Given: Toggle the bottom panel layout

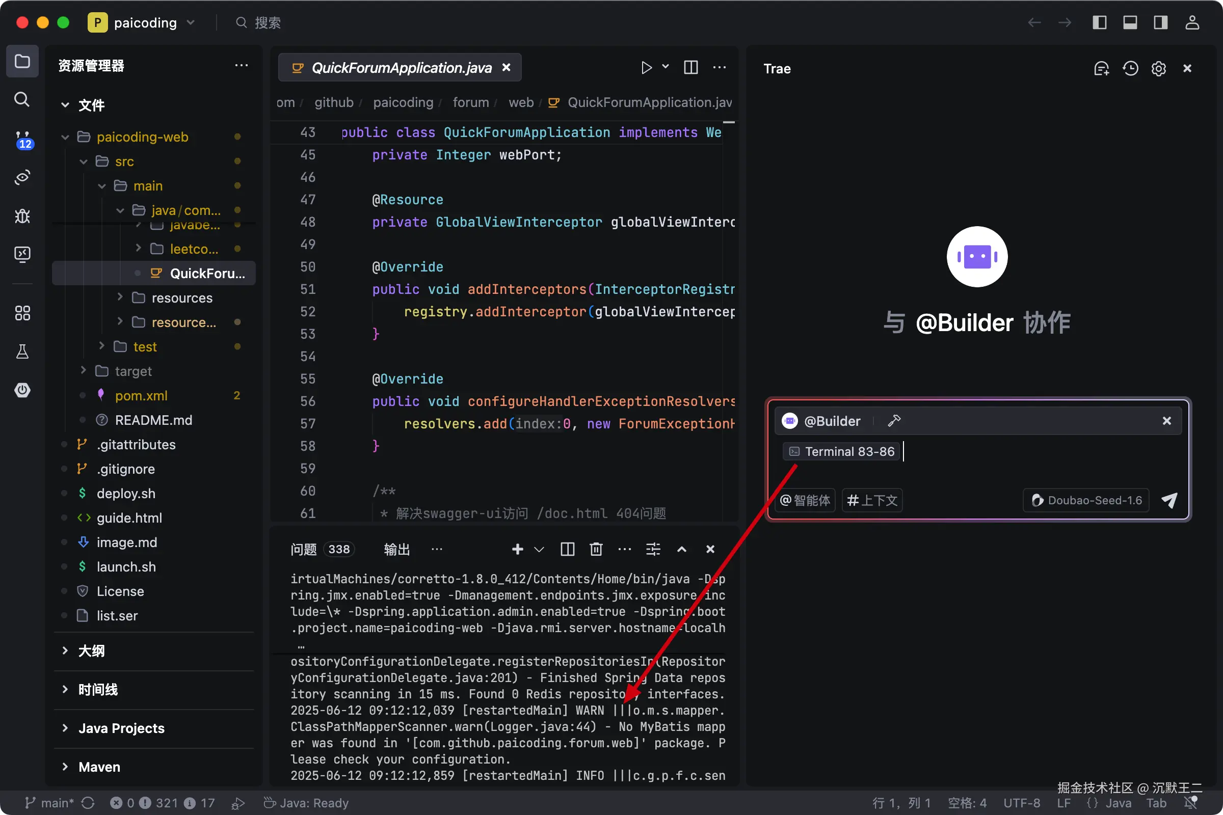Looking at the screenshot, I should pyautogui.click(x=1130, y=22).
